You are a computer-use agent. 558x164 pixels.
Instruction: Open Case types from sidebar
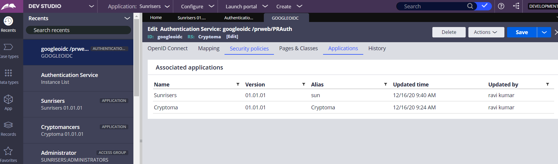[8, 47]
